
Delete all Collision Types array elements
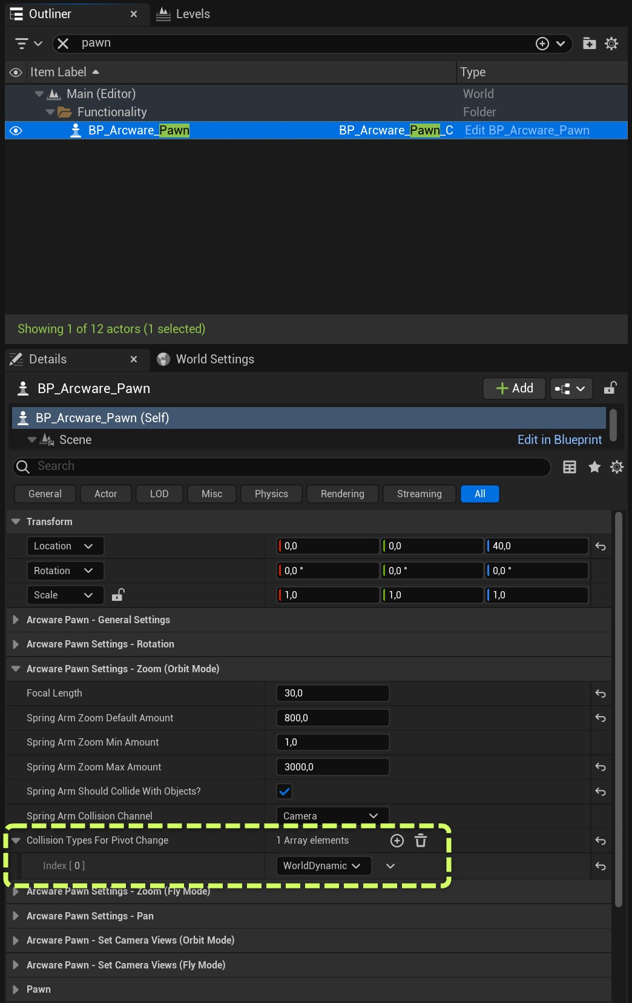(x=421, y=840)
